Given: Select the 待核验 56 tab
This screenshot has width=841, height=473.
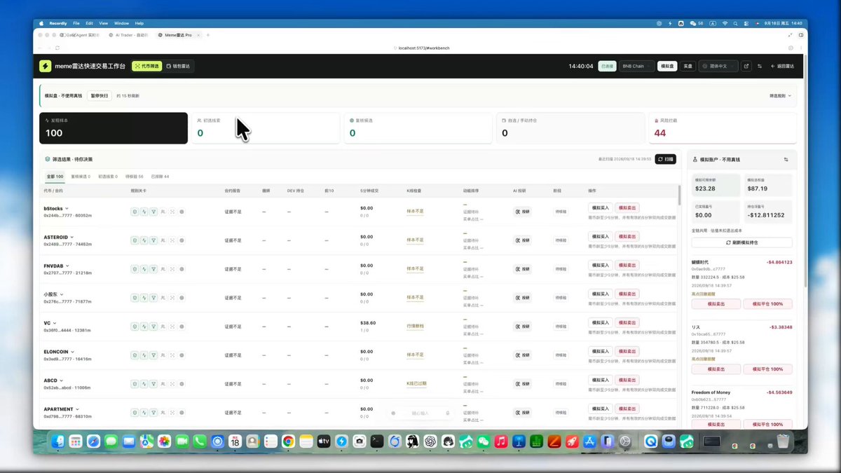Looking at the screenshot, I should click(135, 177).
